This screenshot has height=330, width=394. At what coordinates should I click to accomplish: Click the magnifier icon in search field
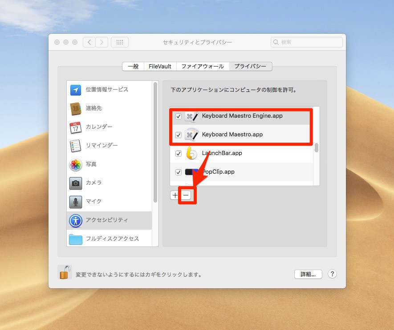pyautogui.click(x=276, y=42)
